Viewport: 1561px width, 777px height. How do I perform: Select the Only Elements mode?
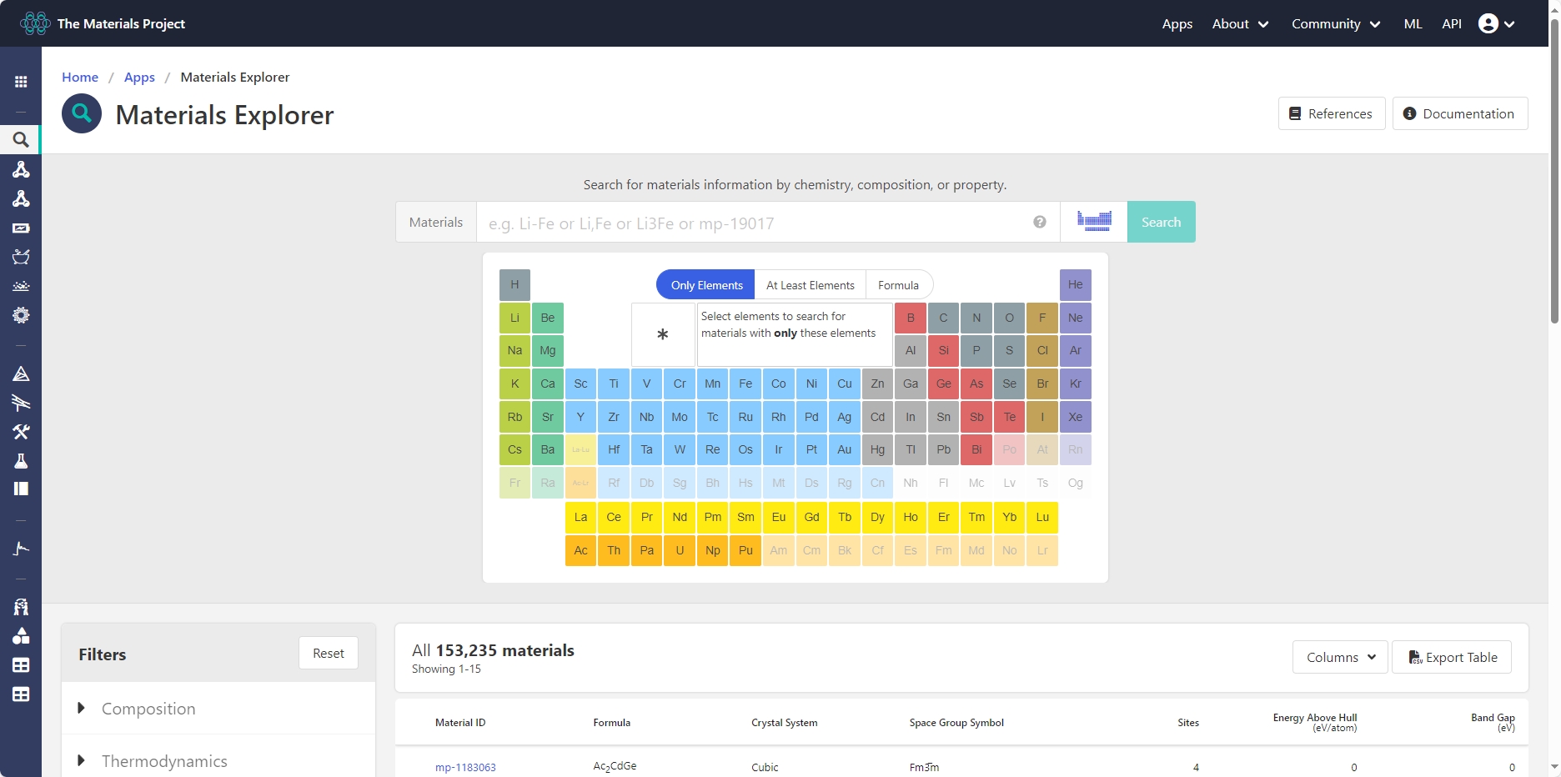click(x=705, y=285)
